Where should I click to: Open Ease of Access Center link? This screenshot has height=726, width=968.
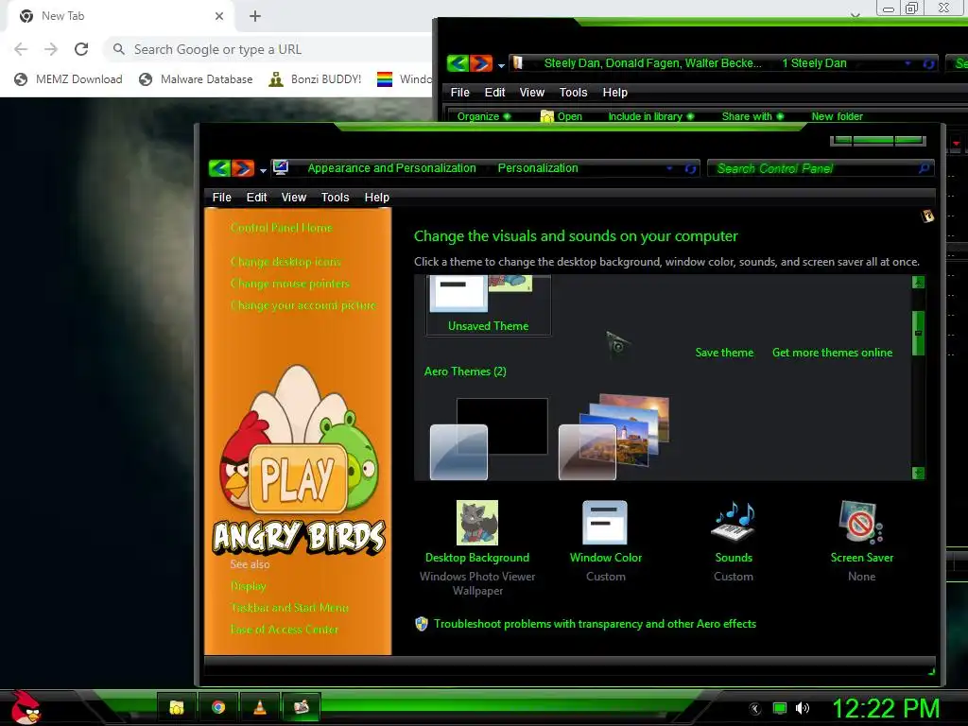(284, 630)
